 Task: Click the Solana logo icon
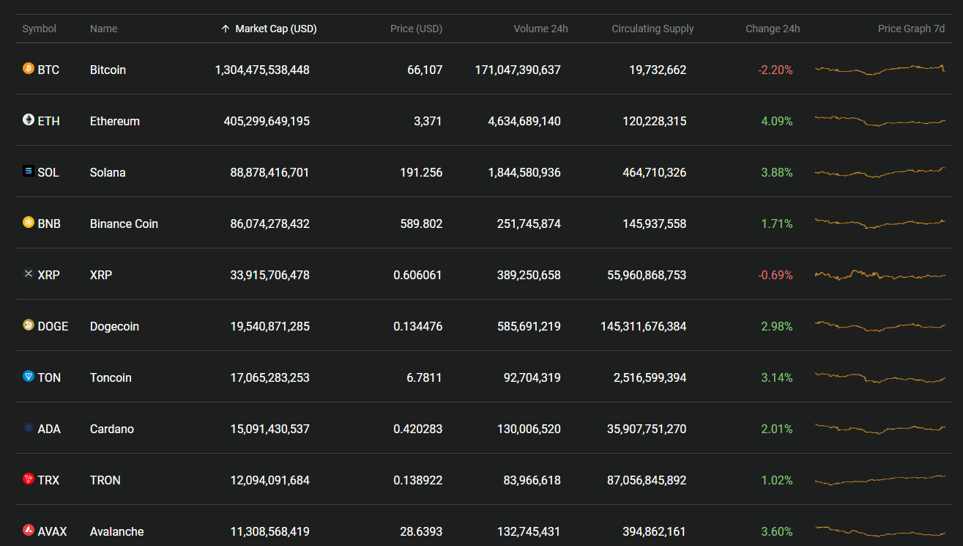pos(29,171)
